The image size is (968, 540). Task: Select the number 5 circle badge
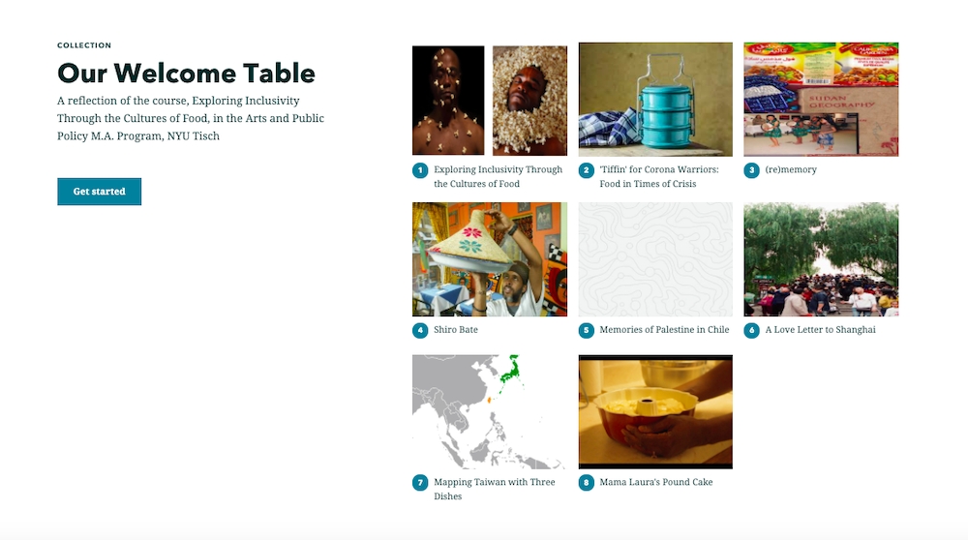[x=586, y=330]
